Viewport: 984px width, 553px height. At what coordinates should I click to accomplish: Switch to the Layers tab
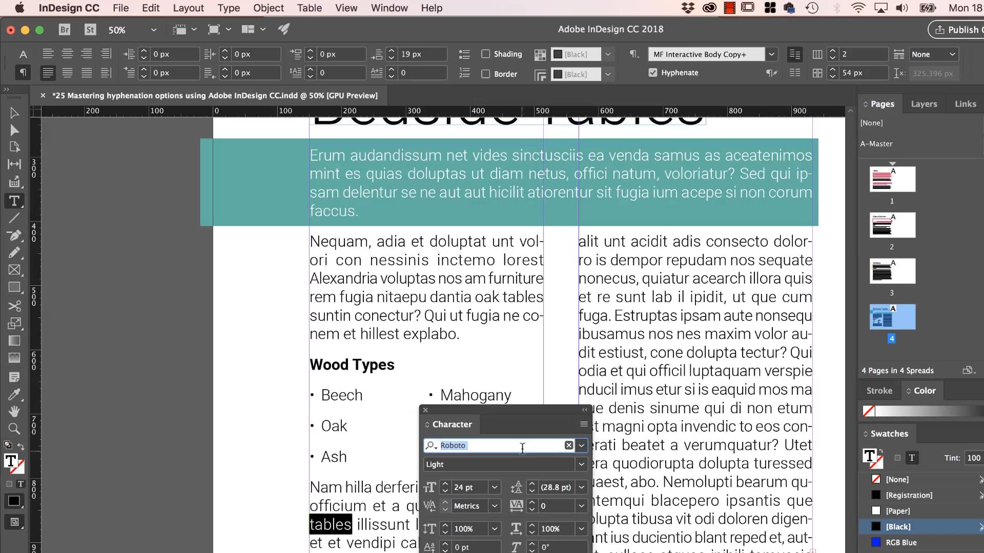(x=924, y=103)
